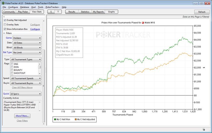Open the File menu
This screenshot has width=212, height=133.
pyautogui.click(x=4, y=7)
